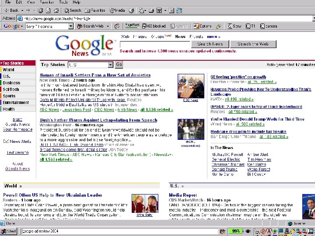Open the Favorites menu

point(47,2)
